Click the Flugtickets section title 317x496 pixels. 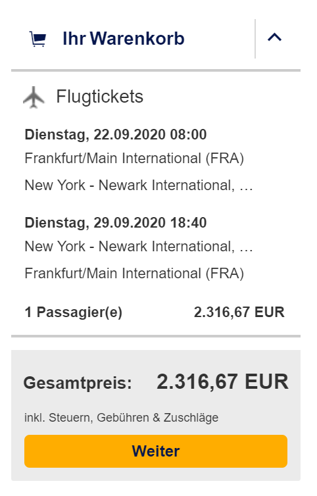(100, 97)
